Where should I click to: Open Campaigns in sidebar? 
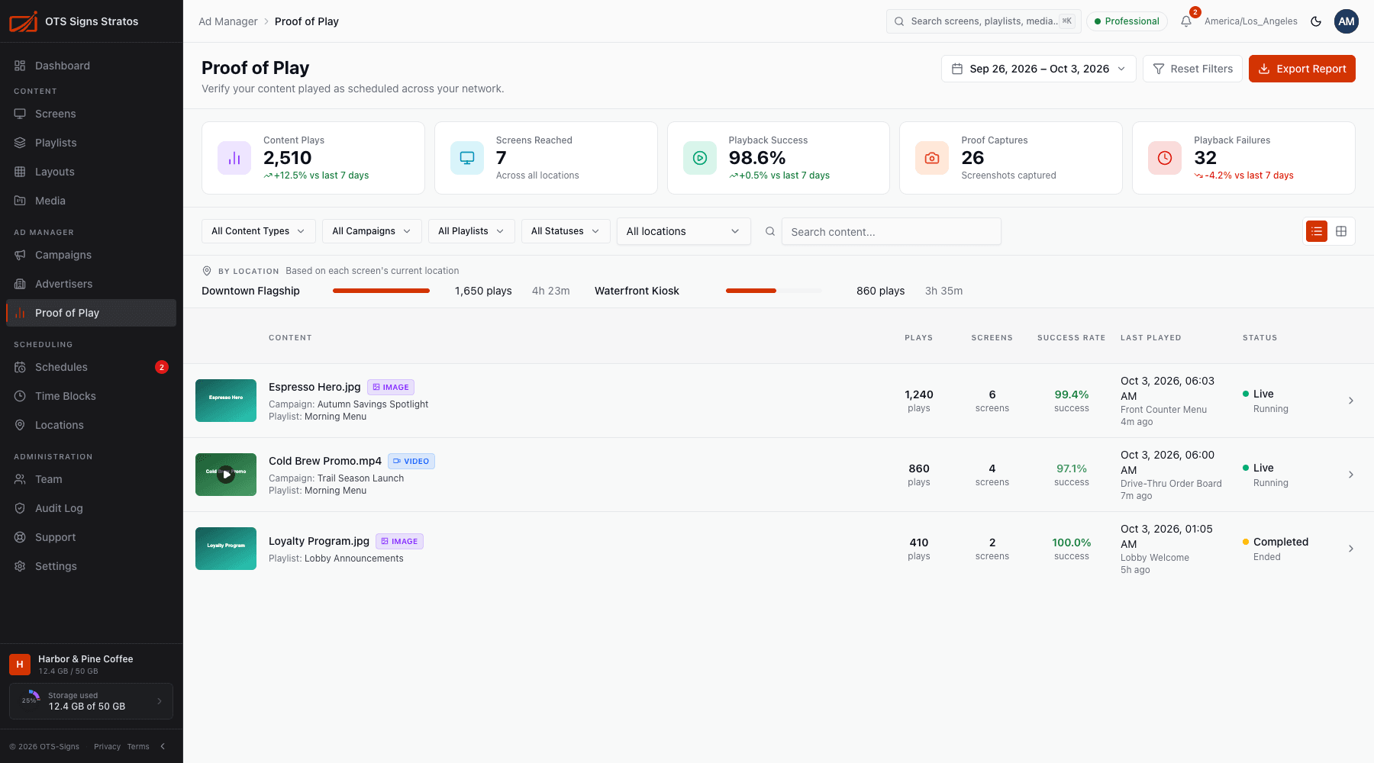pyautogui.click(x=92, y=255)
